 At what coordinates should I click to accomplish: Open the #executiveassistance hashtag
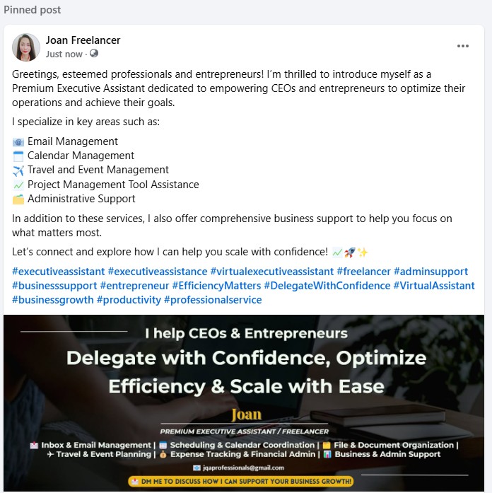(x=158, y=272)
